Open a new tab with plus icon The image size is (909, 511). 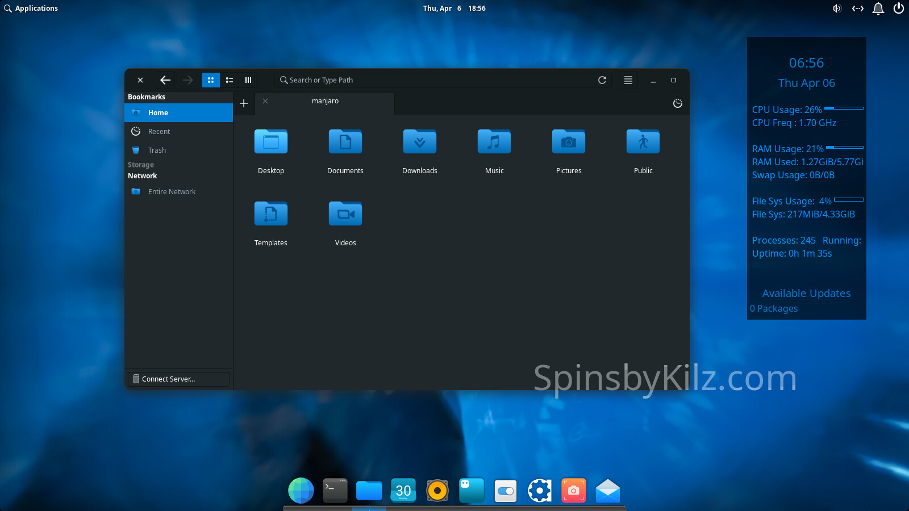244,103
